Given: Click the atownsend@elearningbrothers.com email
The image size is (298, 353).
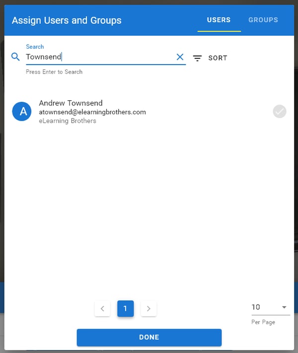Looking at the screenshot, I should click(92, 112).
